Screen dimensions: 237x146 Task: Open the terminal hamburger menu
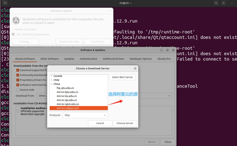(x=223, y=3)
